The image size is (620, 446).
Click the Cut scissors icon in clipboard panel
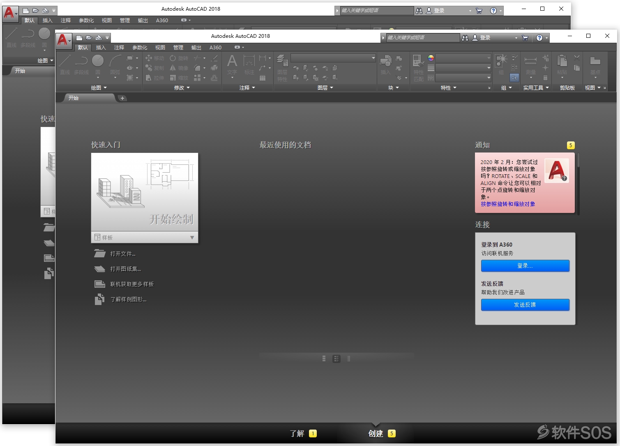click(x=577, y=58)
